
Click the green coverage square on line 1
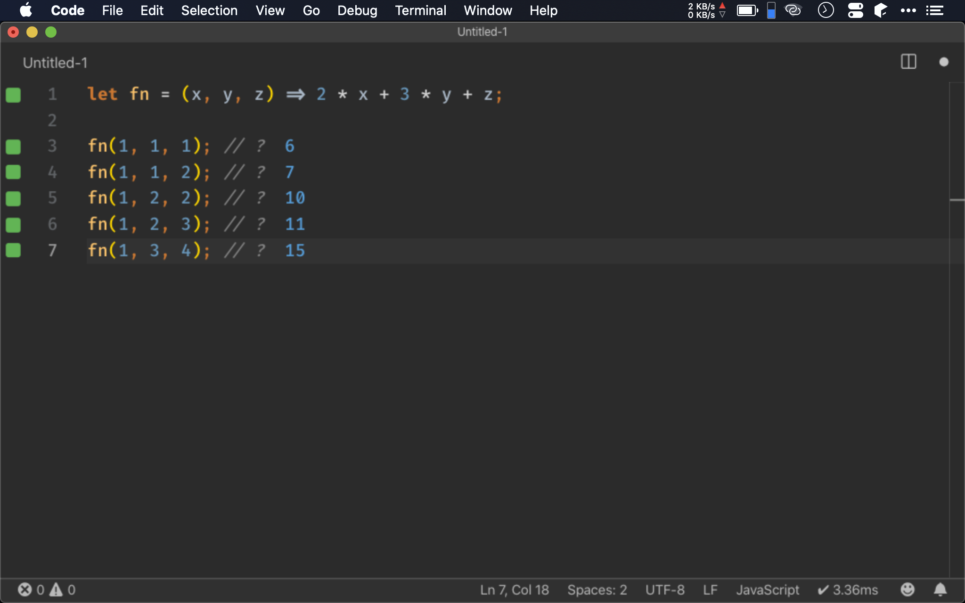[x=13, y=95]
